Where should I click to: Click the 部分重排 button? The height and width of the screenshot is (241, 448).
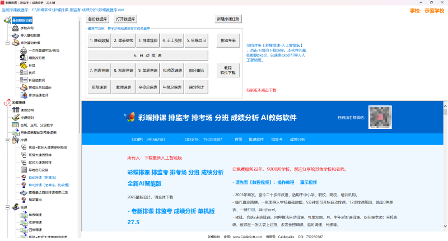coord(197,70)
